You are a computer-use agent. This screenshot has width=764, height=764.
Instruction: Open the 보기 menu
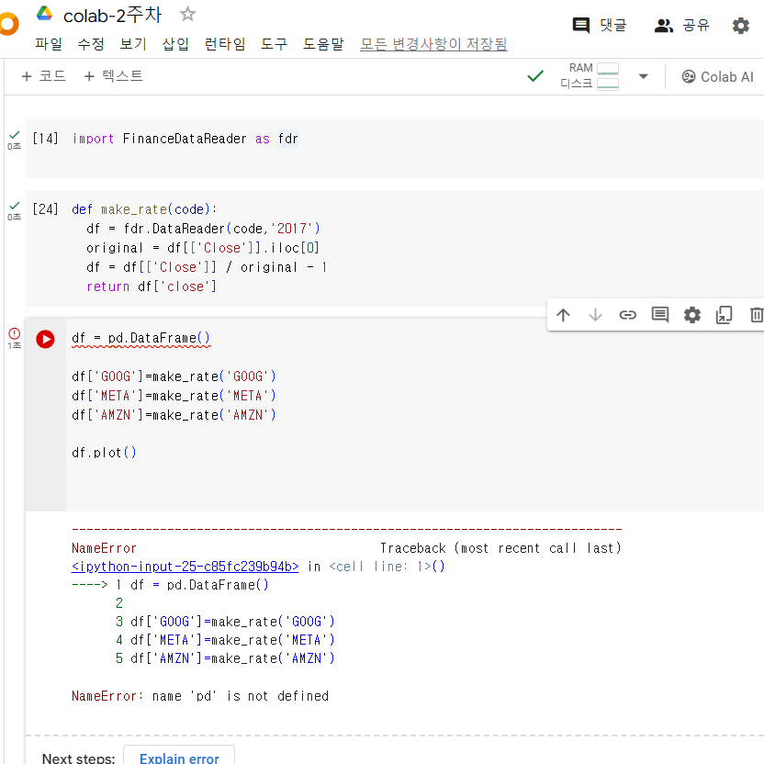point(133,44)
